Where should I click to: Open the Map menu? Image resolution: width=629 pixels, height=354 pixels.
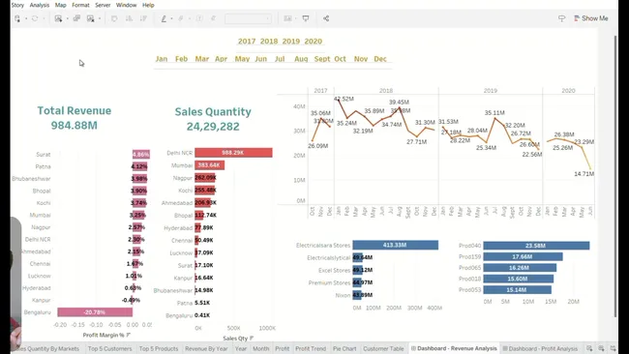61,5
